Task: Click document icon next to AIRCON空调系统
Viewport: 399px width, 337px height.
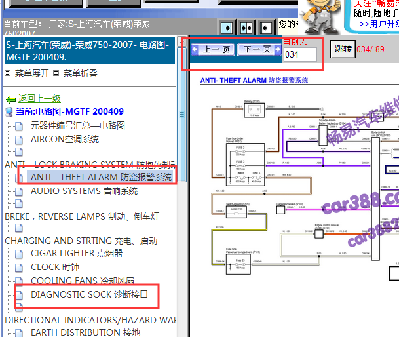Action: coord(18,140)
